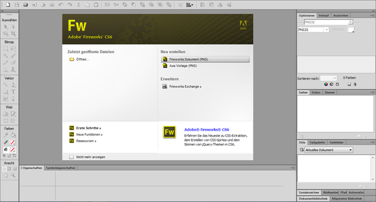Open the 'Sortieren nach' dropdown

click(x=328, y=78)
